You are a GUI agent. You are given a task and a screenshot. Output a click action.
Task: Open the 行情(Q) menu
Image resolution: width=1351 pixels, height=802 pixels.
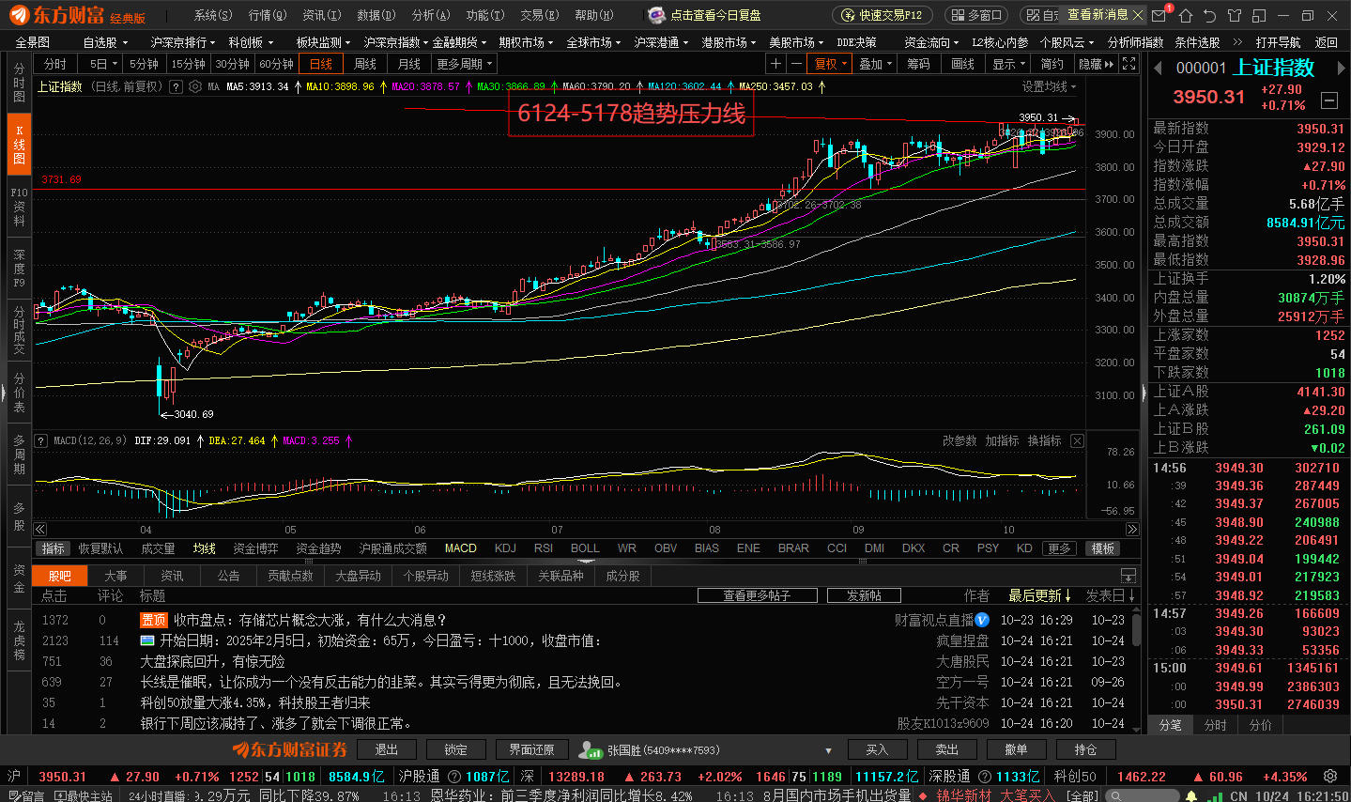coord(268,15)
